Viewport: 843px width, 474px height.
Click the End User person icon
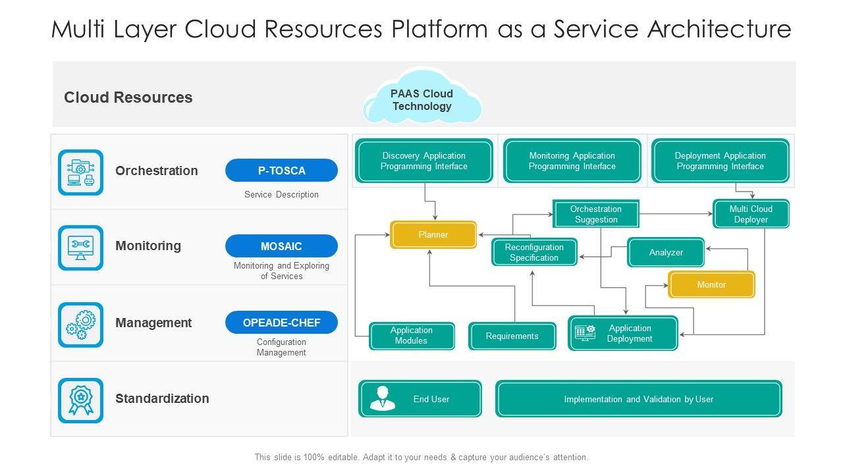[x=382, y=399]
